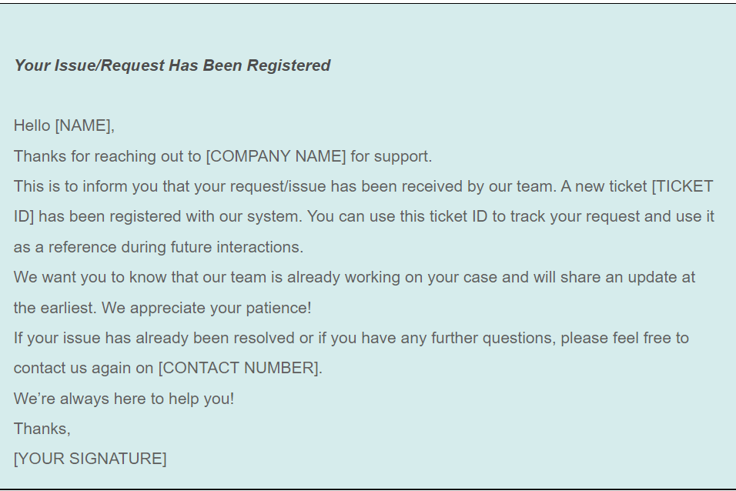Click 'as a reference during future interactions' line

pyautogui.click(x=159, y=247)
